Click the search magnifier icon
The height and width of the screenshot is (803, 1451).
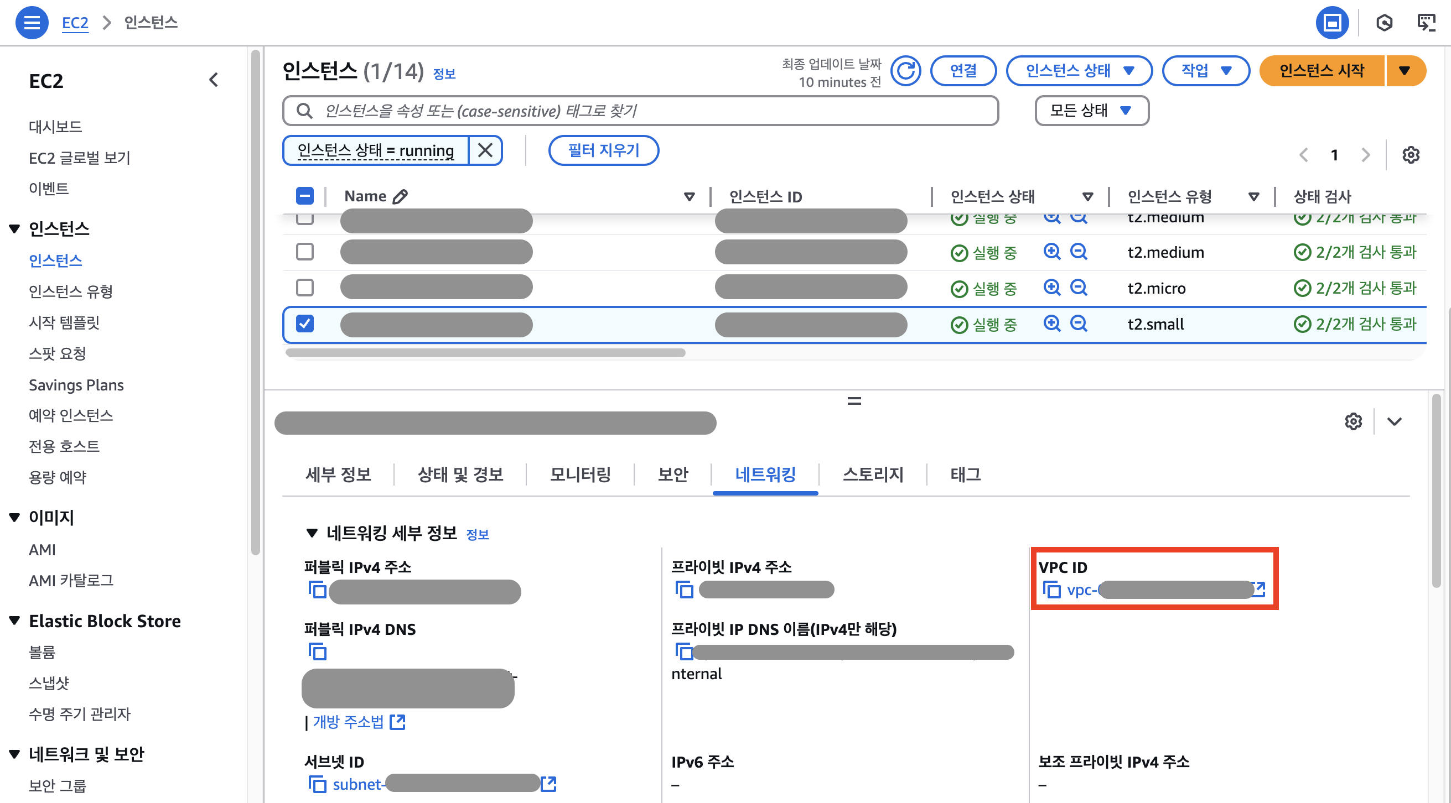[304, 111]
